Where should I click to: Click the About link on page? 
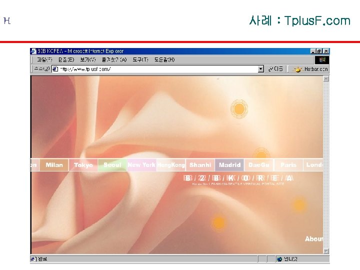click(314, 239)
